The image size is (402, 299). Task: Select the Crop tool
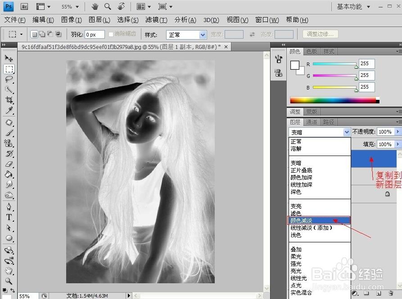[9, 100]
